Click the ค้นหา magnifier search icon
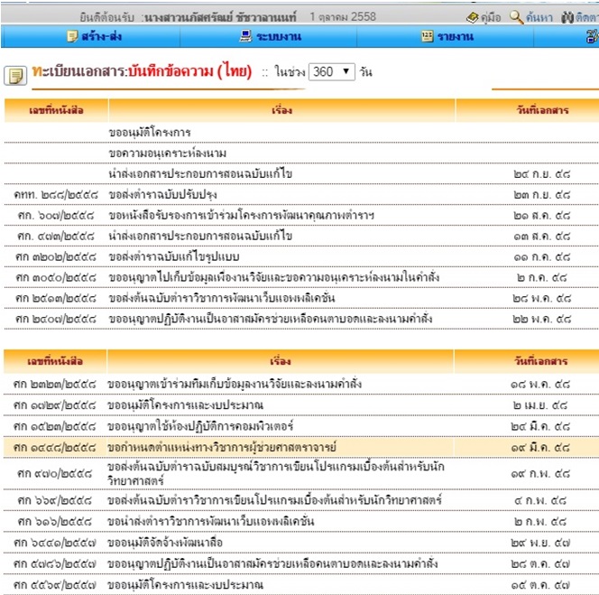599x595 pixels. pyautogui.click(x=516, y=17)
